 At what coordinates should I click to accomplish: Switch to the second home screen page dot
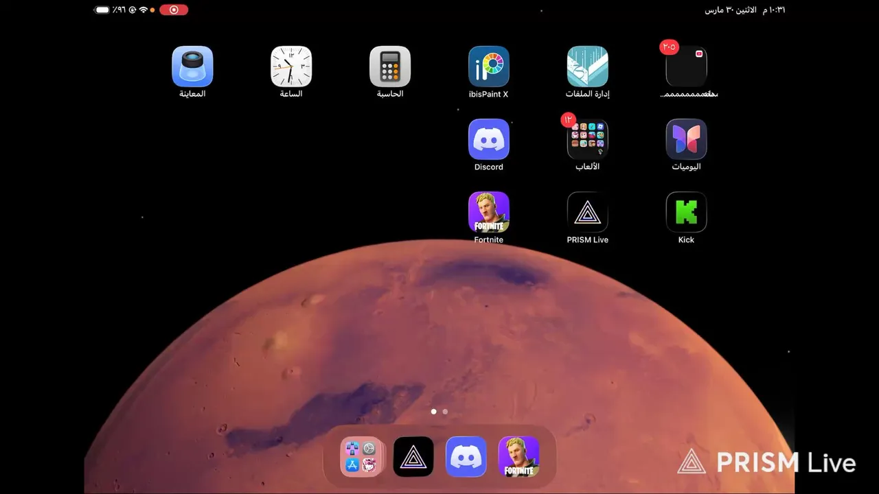tap(445, 412)
